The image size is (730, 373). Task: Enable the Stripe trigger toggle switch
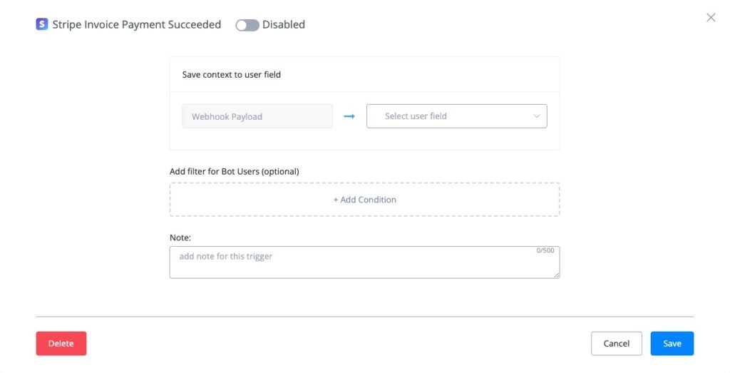point(247,25)
